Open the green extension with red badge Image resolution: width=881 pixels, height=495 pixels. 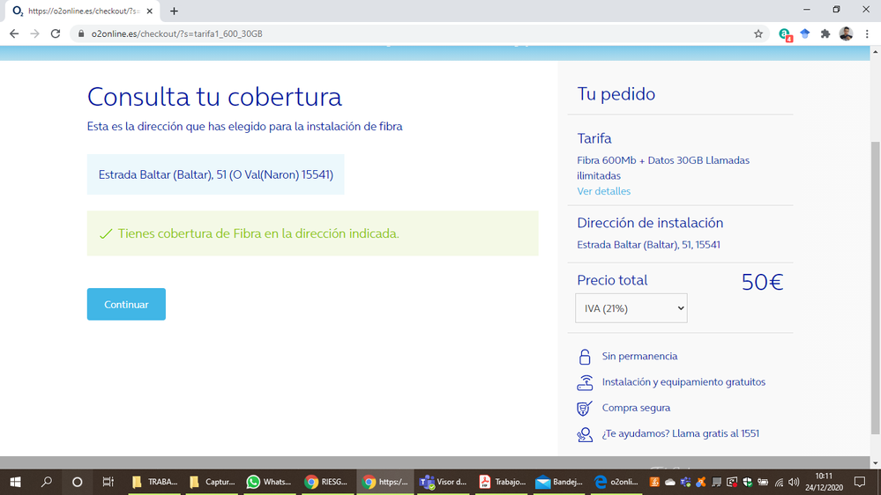785,34
